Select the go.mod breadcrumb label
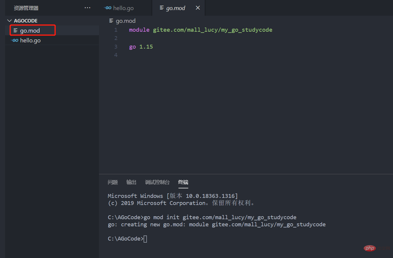Screen dimensions: 393x258 click(126, 21)
